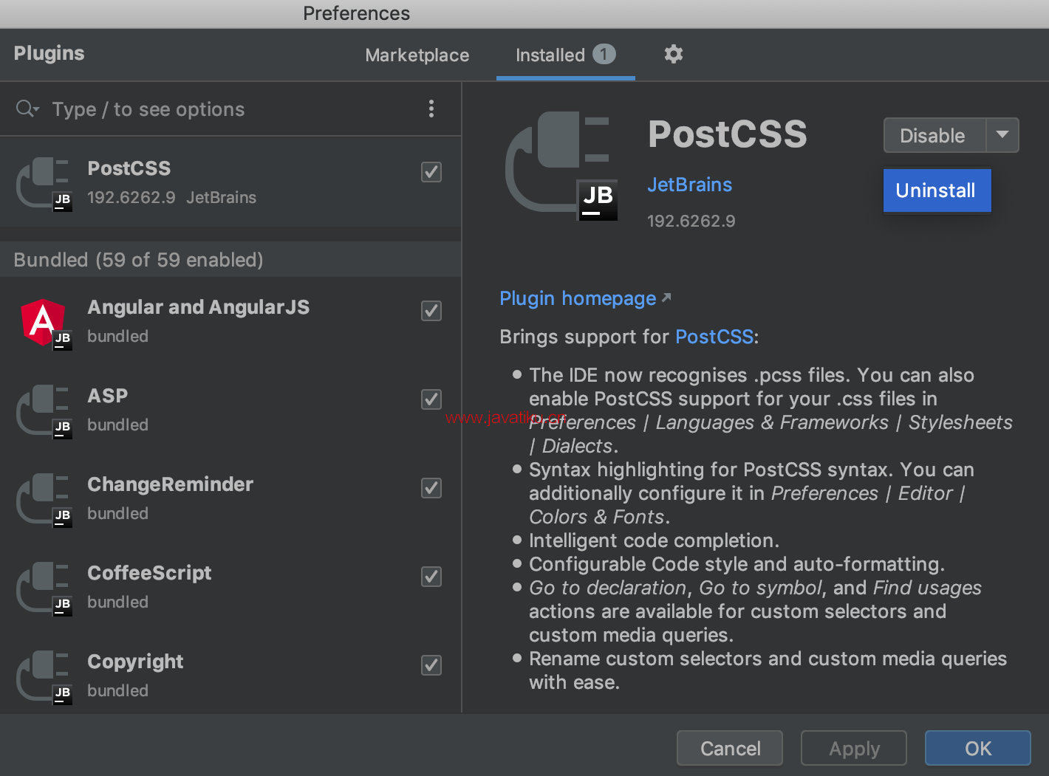Focus the plugin search field
This screenshot has width=1049, height=776.
tap(229, 109)
